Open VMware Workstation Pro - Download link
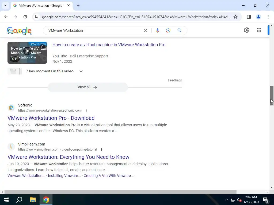 [51, 118]
